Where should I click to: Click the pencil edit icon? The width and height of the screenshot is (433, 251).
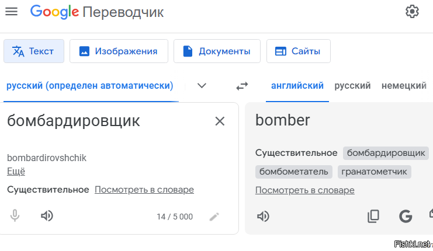click(214, 217)
